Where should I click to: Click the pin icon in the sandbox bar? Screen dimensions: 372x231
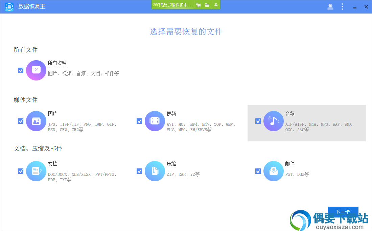click(216, 5)
